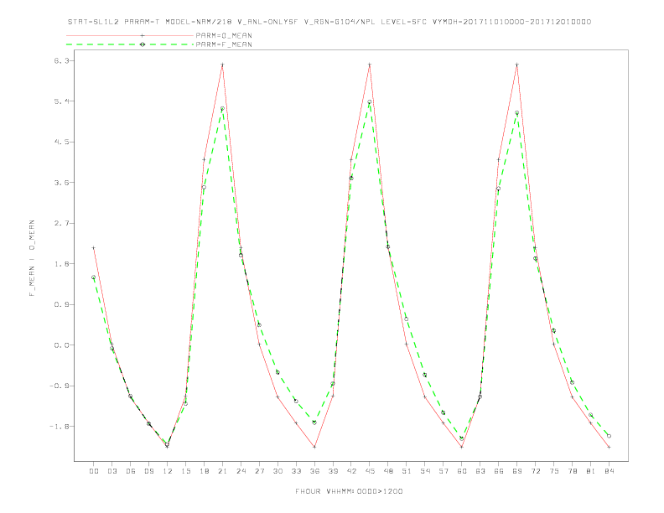This screenshot has width=664, height=513.
Task: Click x-axis tick label 75
Action: (x=554, y=471)
